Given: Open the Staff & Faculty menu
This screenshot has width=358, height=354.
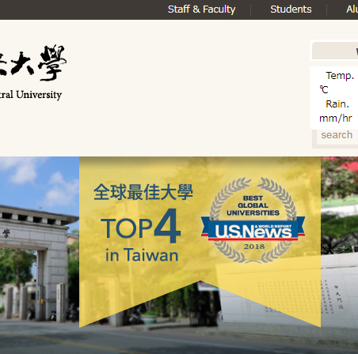Looking at the screenshot, I should tap(201, 9).
